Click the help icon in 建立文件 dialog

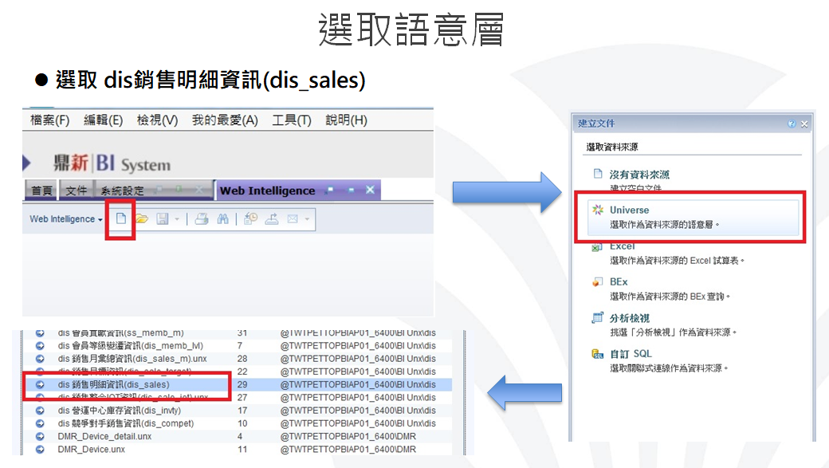point(791,124)
